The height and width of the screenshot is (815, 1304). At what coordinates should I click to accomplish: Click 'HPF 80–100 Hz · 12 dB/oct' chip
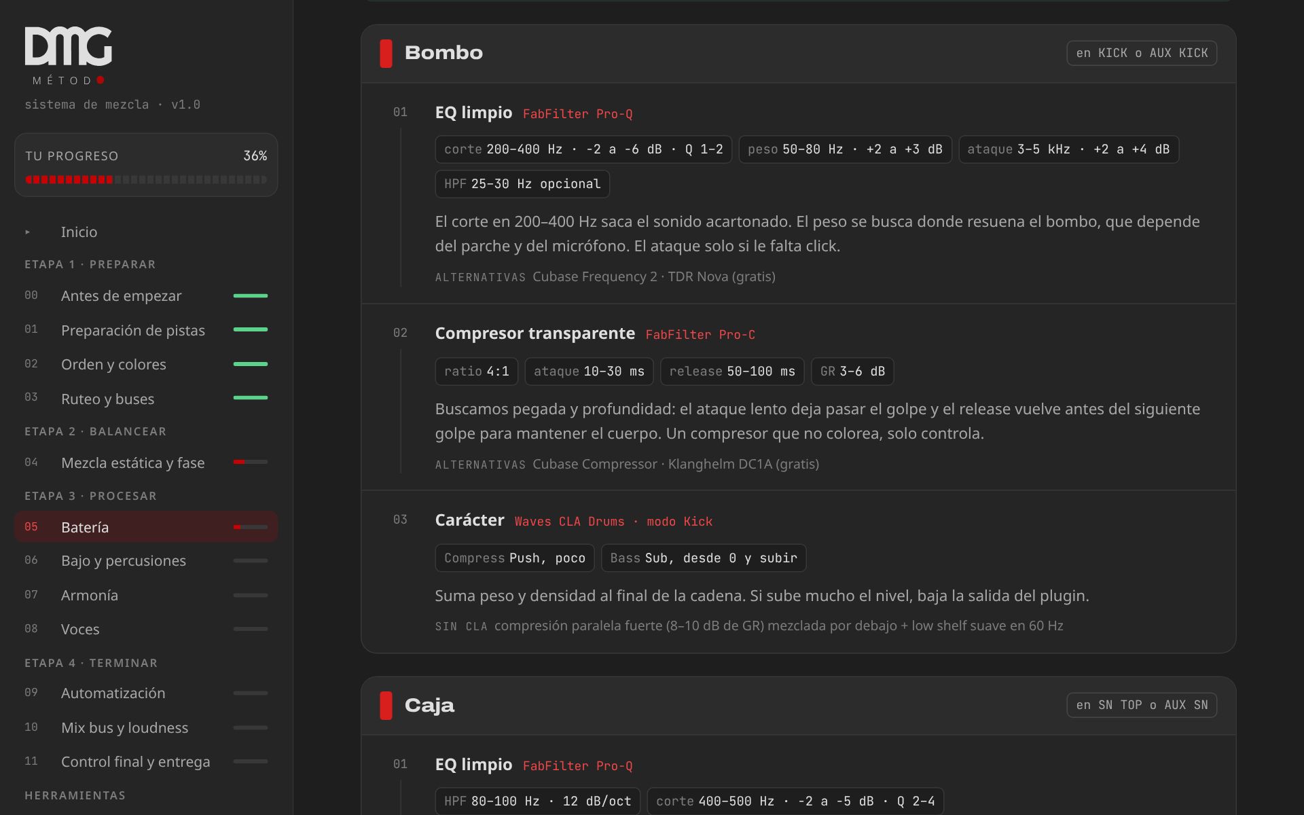tap(538, 801)
